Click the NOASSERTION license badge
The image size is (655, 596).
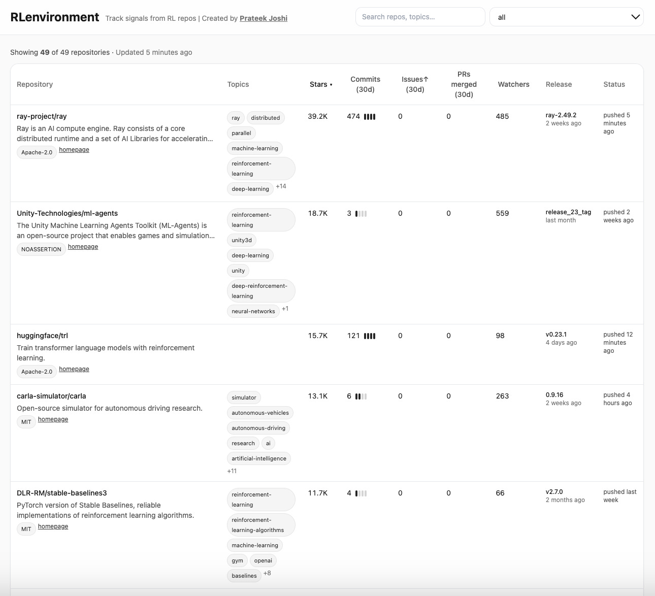tap(41, 249)
